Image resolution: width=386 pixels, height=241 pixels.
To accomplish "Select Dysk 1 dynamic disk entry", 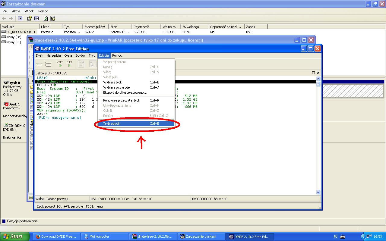I will coord(14,110).
